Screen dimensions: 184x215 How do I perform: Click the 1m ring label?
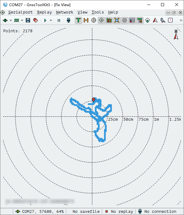(x=157, y=119)
